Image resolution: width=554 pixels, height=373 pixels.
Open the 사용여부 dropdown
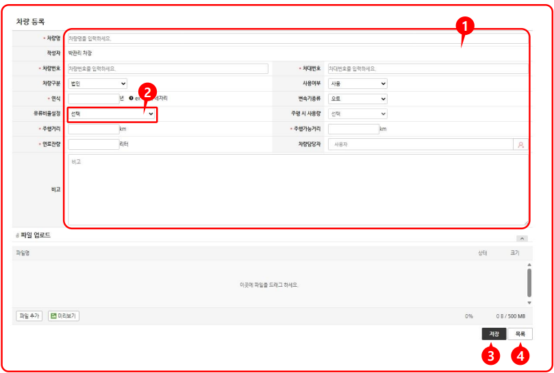(x=357, y=83)
